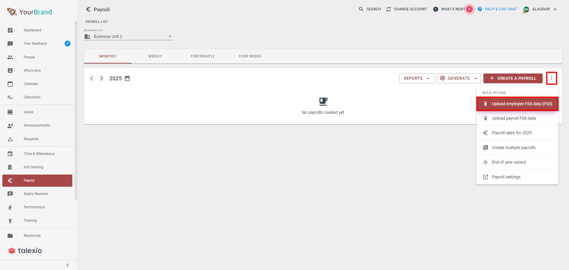This screenshot has height=270, width=569.
Task: Open What's New notification badge
Action: (469, 9)
